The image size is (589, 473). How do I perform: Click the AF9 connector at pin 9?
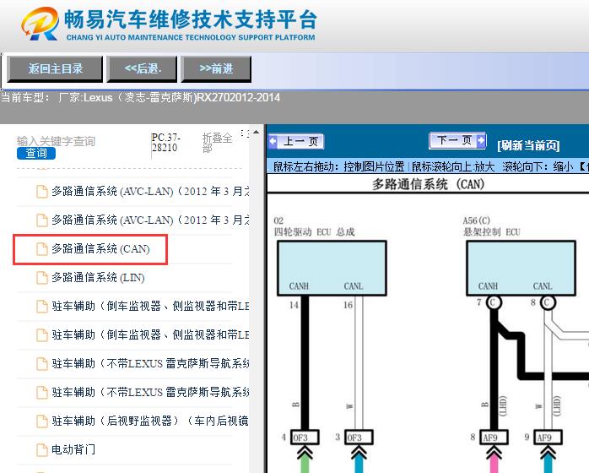coord(548,438)
